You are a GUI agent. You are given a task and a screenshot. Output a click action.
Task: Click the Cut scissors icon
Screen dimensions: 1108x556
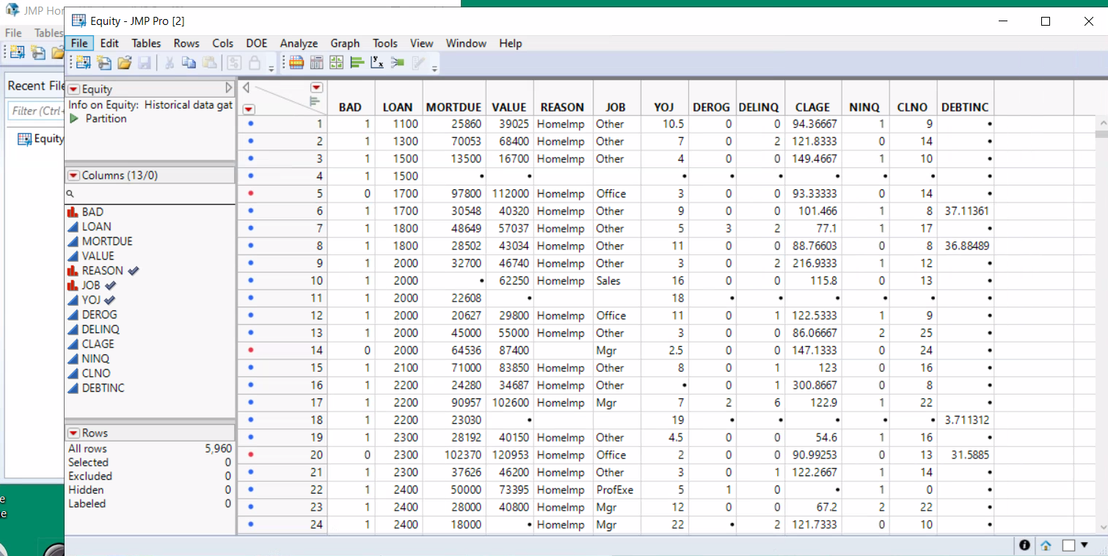169,62
